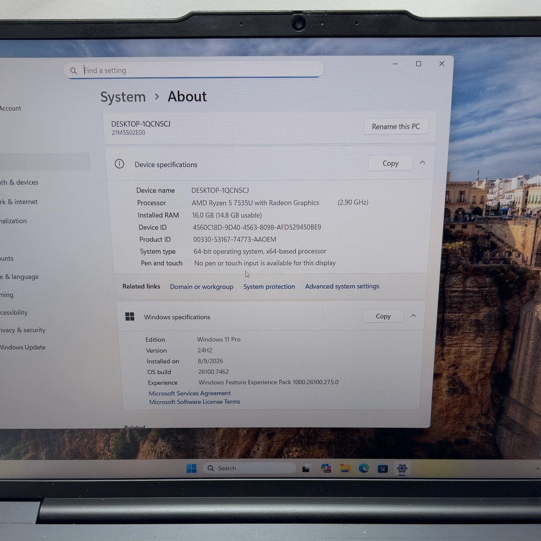Open the Windows Start button

[x=192, y=468]
